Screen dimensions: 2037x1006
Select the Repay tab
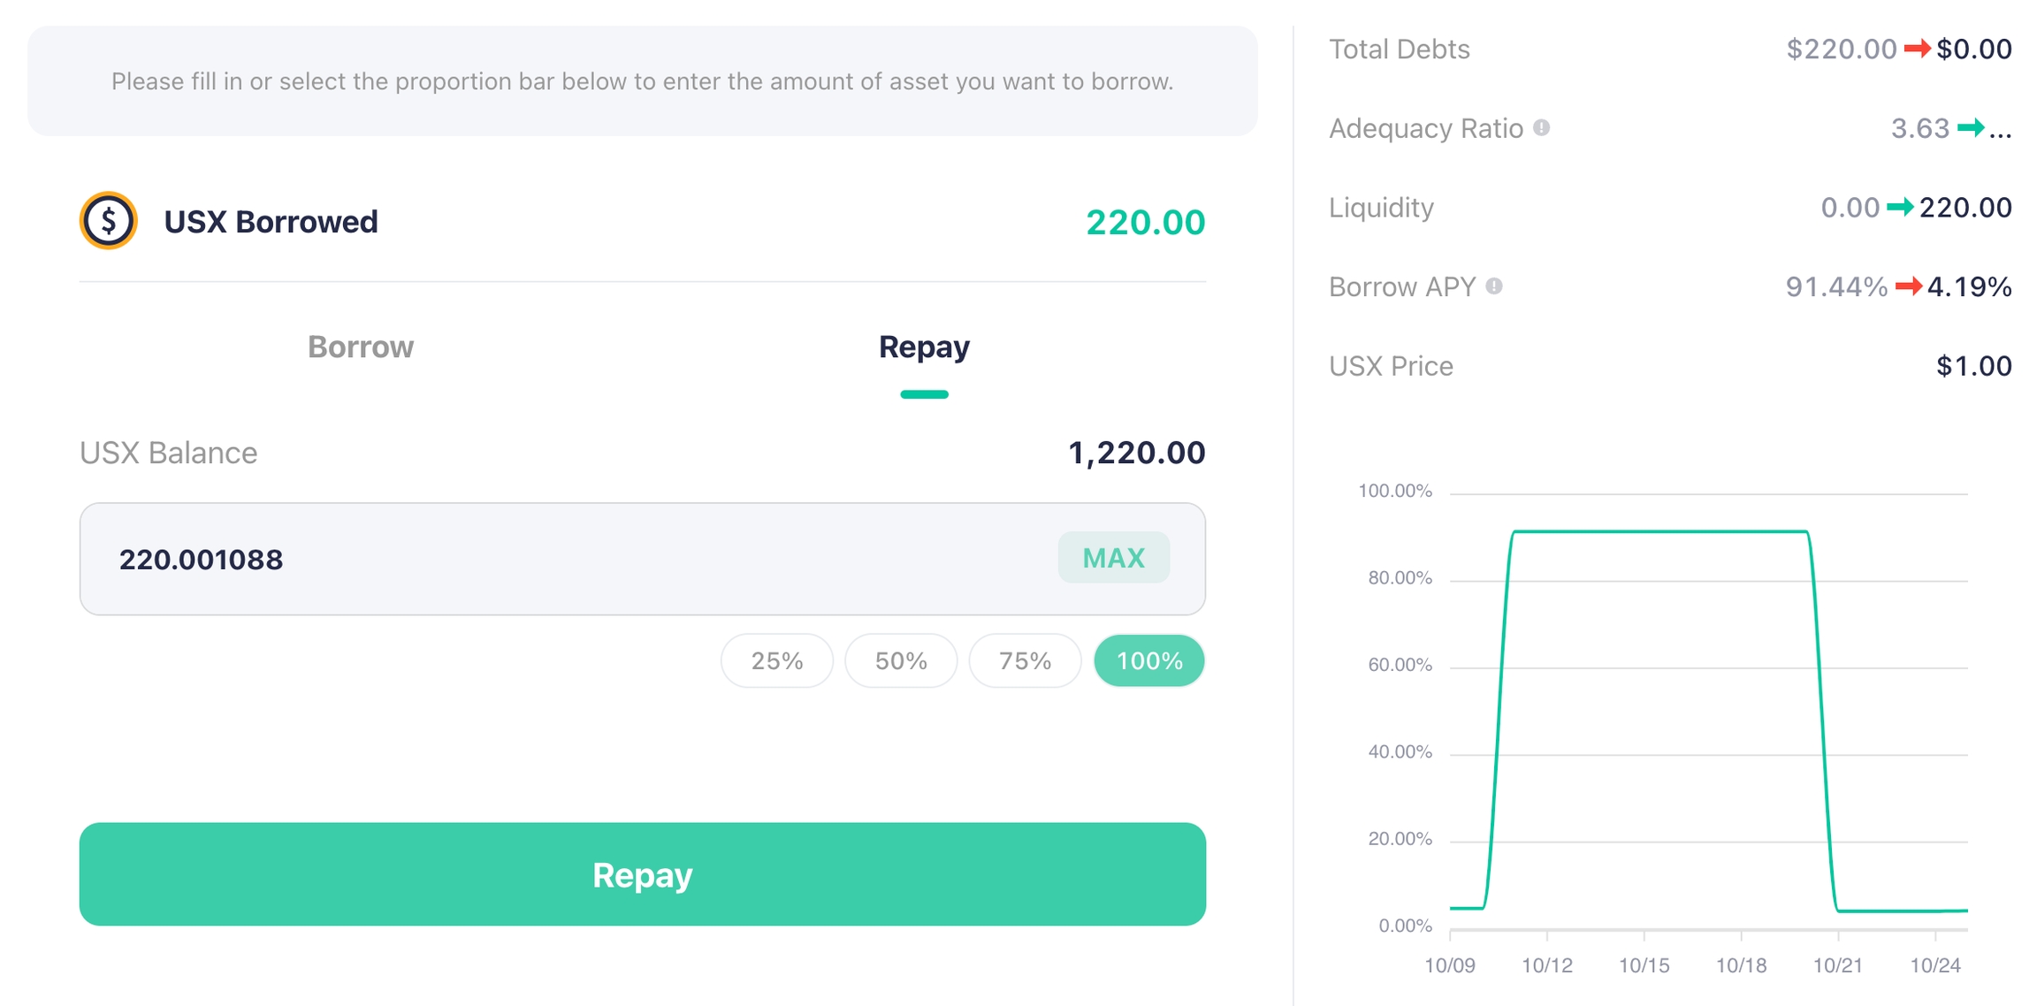(x=924, y=347)
